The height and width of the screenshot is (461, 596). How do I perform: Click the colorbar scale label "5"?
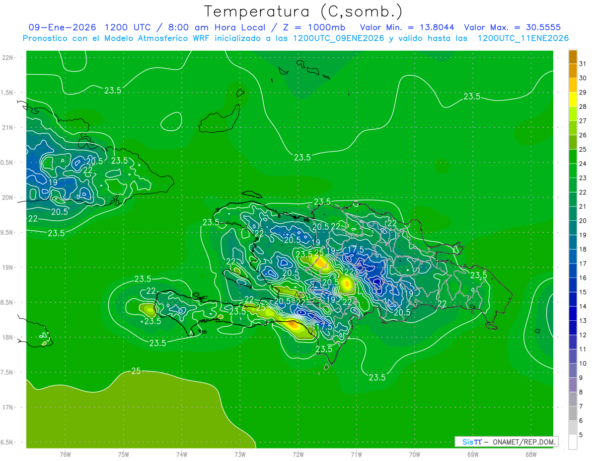click(581, 435)
